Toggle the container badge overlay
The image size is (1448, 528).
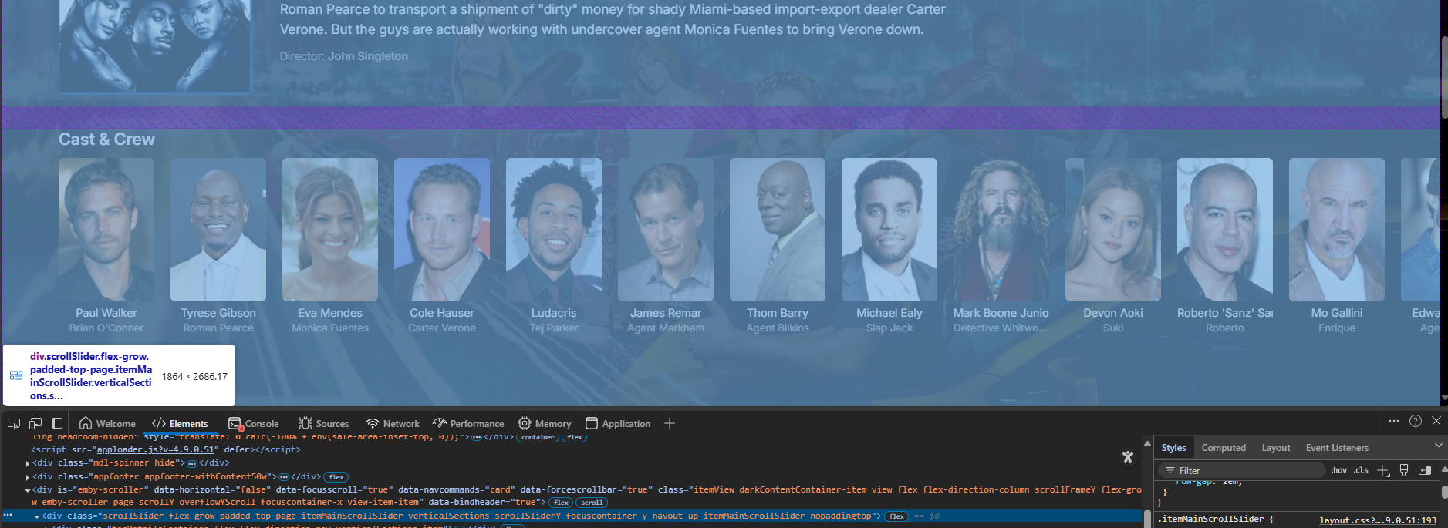(538, 437)
